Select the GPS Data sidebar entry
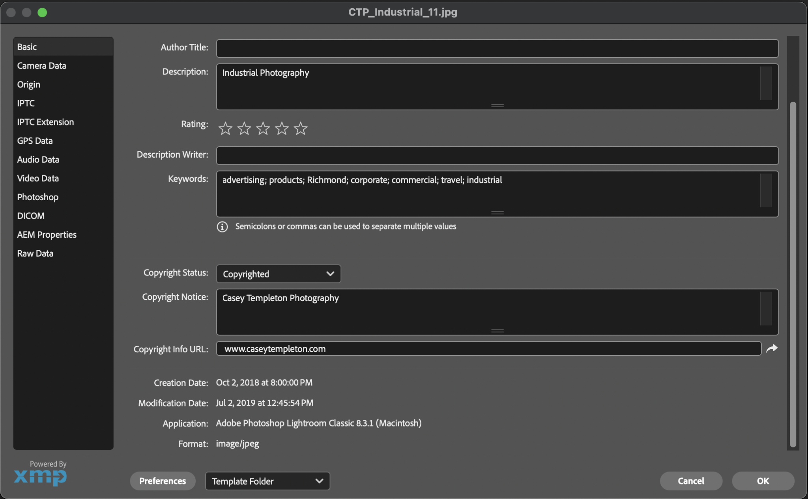The width and height of the screenshot is (808, 499). [35, 140]
